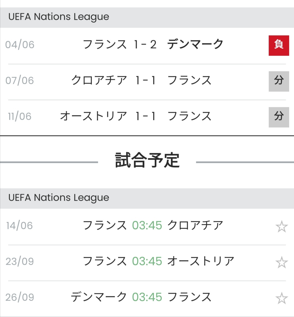Click クロアチア team name in 07/06 result
The image size is (294, 317).
tap(99, 80)
